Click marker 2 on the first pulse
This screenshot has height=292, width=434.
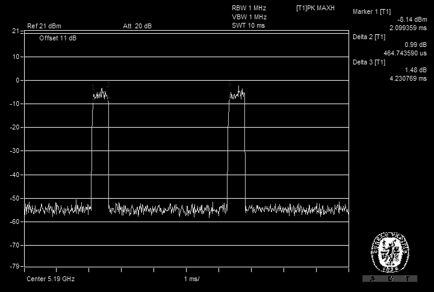pyautogui.click(x=108, y=85)
